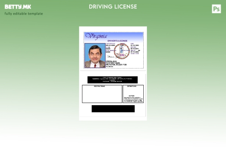Click the Virginia script logo on the license
226x147 pixels.
coord(96,36)
